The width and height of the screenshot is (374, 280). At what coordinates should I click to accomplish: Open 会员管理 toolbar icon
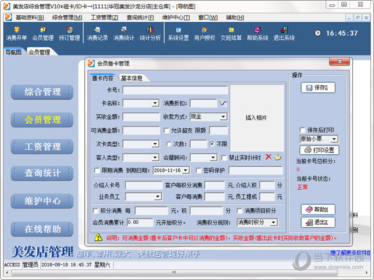coord(42,34)
